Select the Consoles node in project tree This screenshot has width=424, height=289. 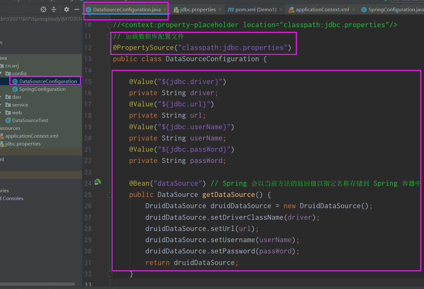point(12,198)
